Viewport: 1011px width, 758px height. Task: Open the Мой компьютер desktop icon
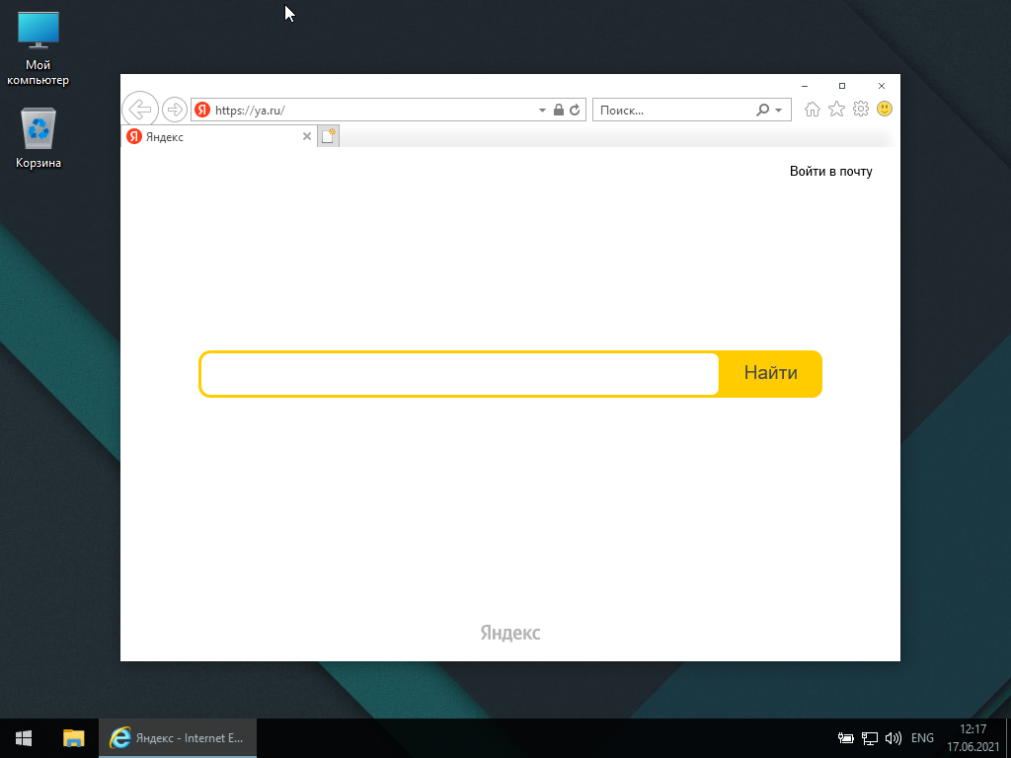click(x=39, y=49)
